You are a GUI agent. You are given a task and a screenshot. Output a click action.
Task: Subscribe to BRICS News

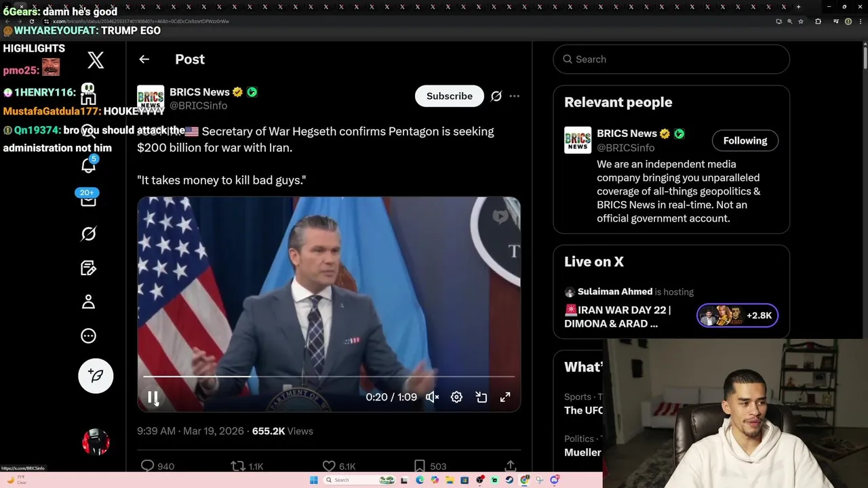click(x=450, y=96)
